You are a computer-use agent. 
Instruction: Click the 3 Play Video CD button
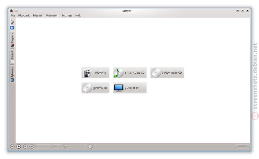point(167,73)
